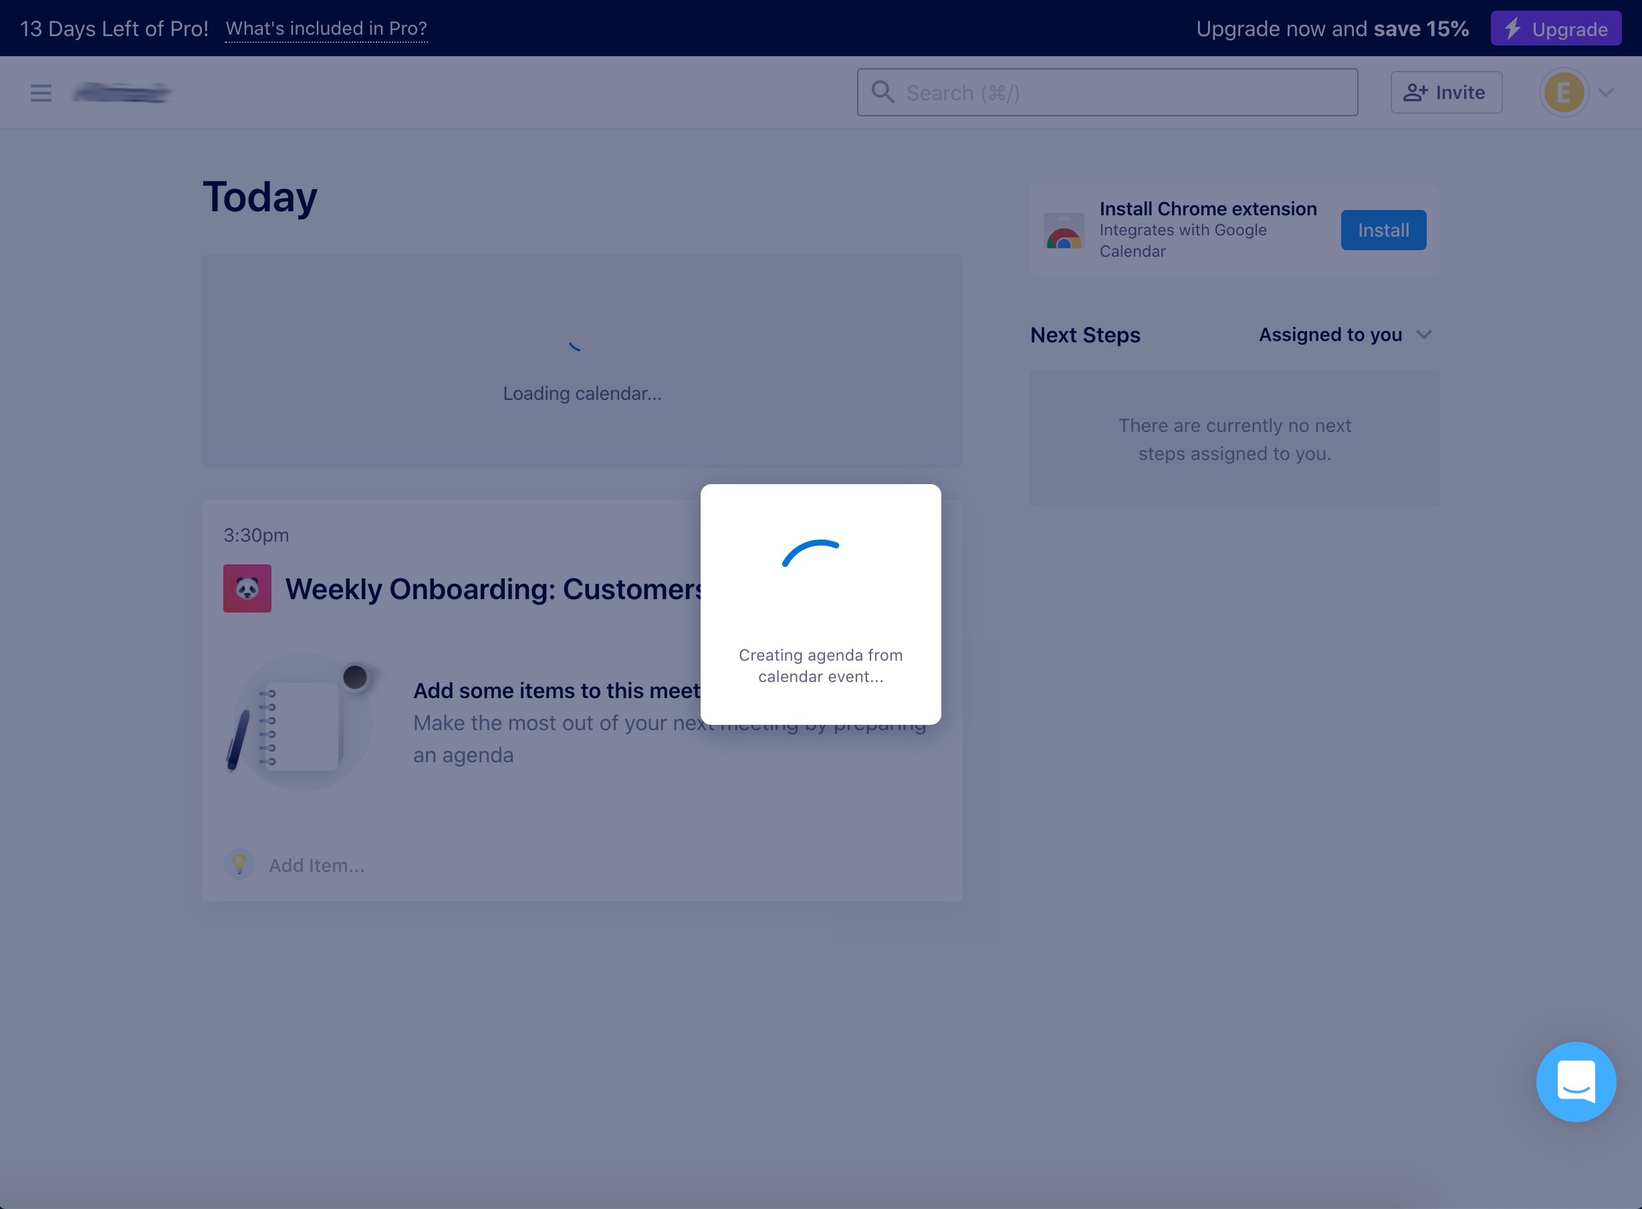The image size is (1642, 1209).
Task: Click the Today page heading
Action: pos(261,197)
